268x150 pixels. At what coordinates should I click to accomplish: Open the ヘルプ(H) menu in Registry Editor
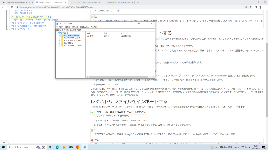[94, 27]
